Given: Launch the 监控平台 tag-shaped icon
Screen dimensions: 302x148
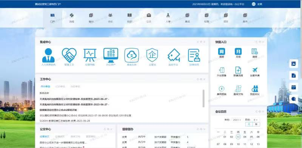Looking at the screenshot, I should (174, 55).
